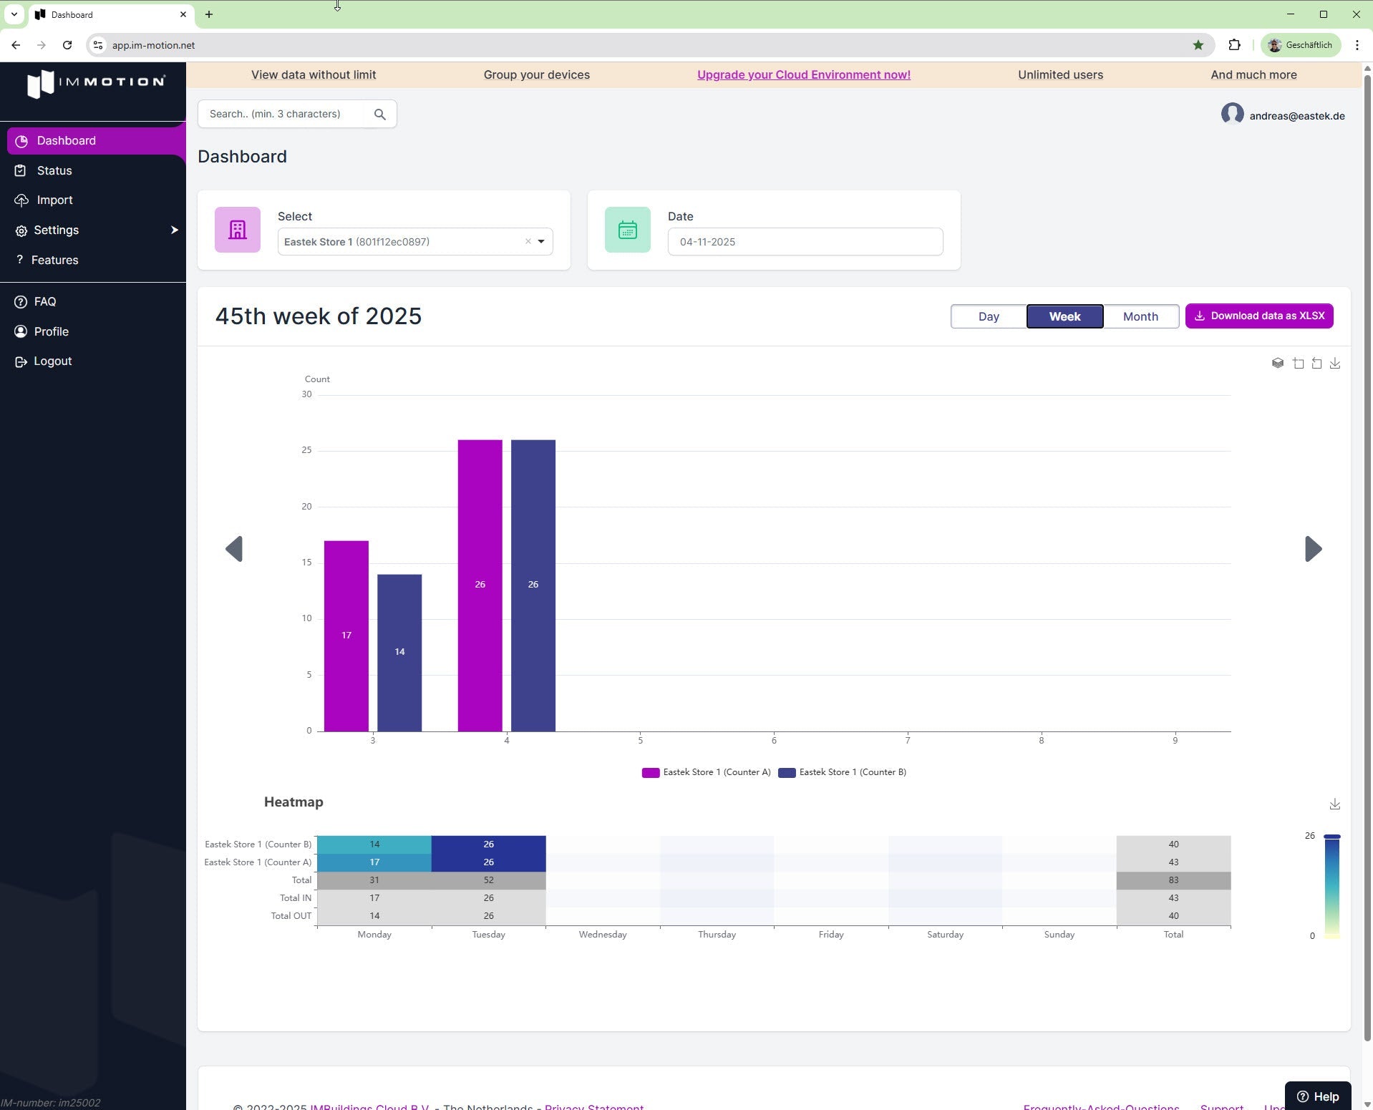Image resolution: width=1373 pixels, height=1110 pixels.
Task: Open the Profile page from the sidebar
Action: point(51,331)
